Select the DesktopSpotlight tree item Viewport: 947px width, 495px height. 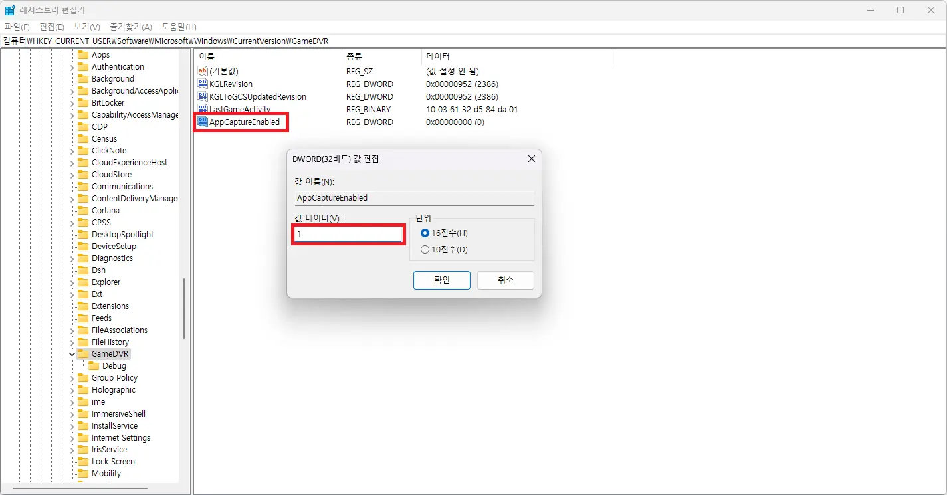122,235
